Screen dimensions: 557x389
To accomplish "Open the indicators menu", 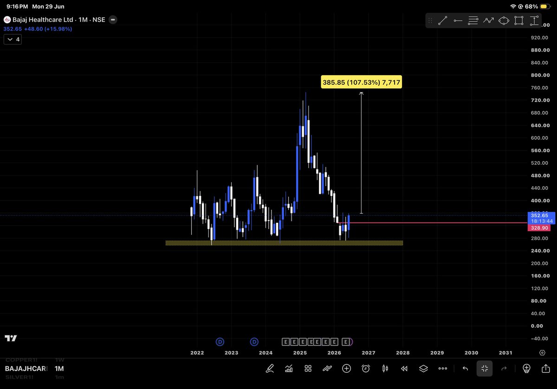I will (x=289, y=369).
